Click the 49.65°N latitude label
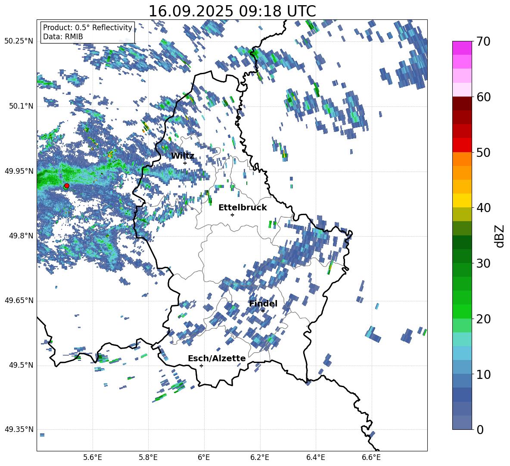This screenshot has height=466, width=510. [19, 300]
